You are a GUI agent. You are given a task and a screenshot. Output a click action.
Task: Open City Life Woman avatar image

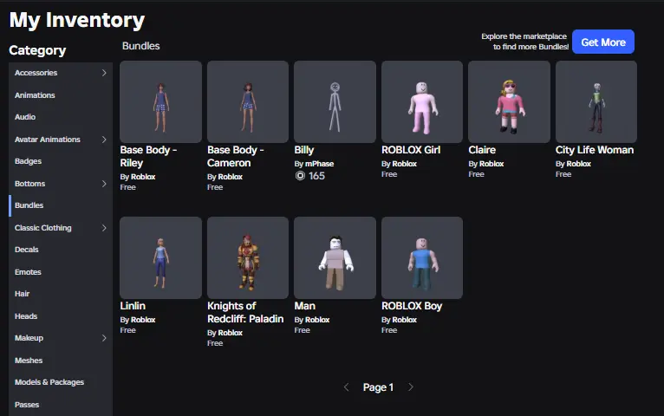coord(596,101)
